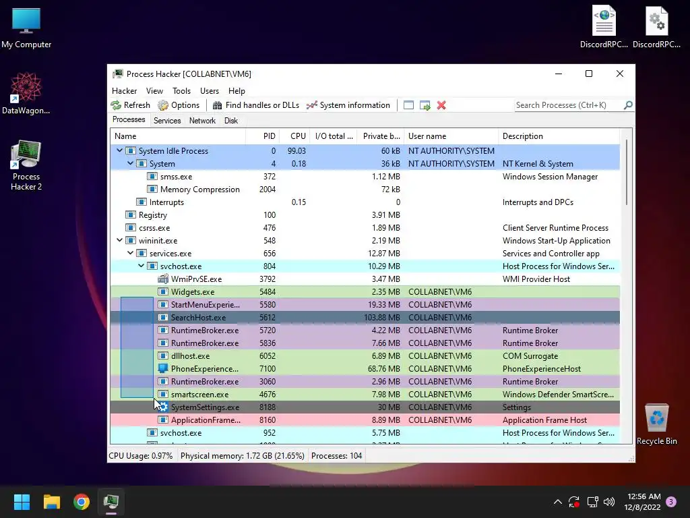Image resolution: width=690 pixels, height=518 pixels.
Task: Sort by the PID column header
Action: click(x=262, y=136)
